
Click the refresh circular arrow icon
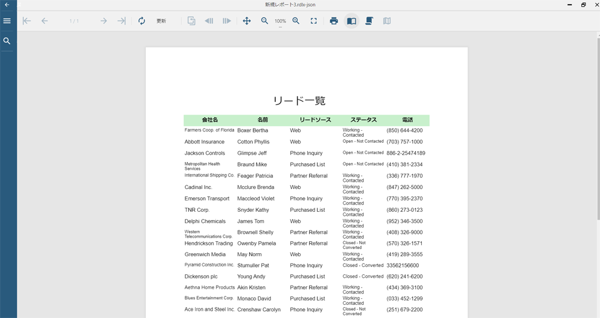click(x=142, y=20)
